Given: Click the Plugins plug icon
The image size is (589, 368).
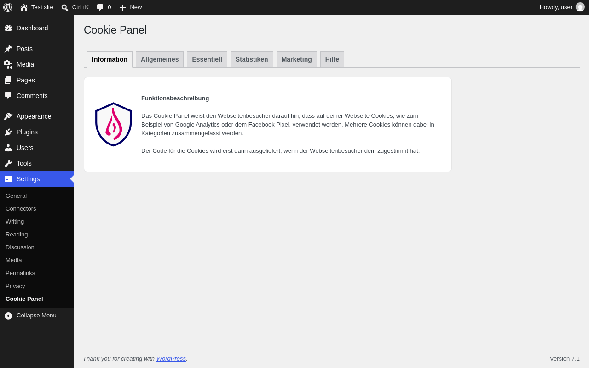Looking at the screenshot, I should pos(8,132).
